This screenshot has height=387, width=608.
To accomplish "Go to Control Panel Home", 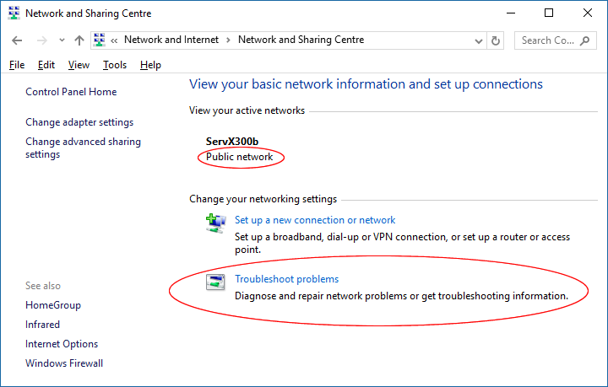I will coord(71,92).
